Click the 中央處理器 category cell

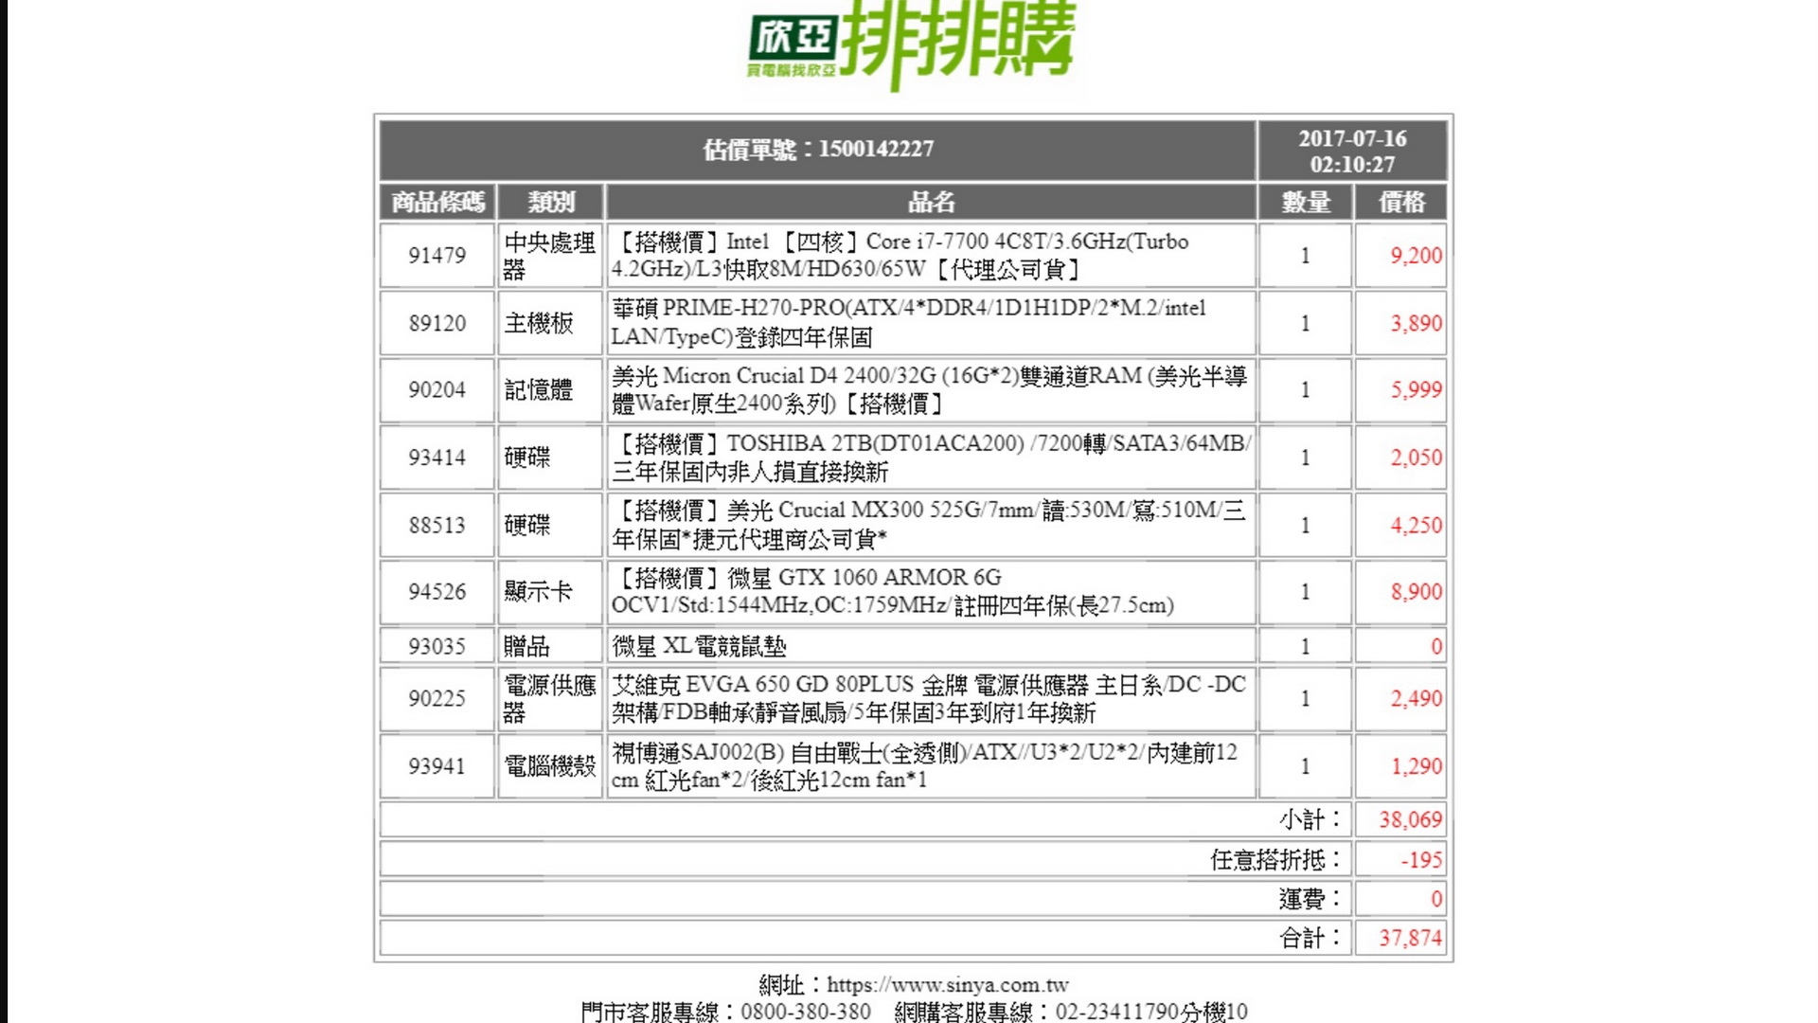click(550, 256)
